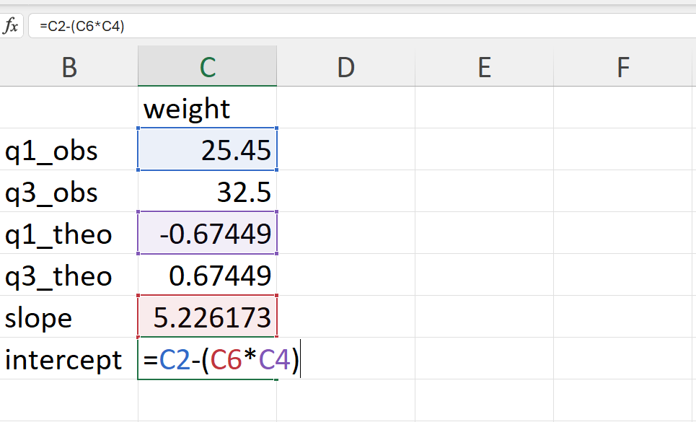Select the q1_obs label cell
Screen dimensions: 696x422
click(69, 149)
